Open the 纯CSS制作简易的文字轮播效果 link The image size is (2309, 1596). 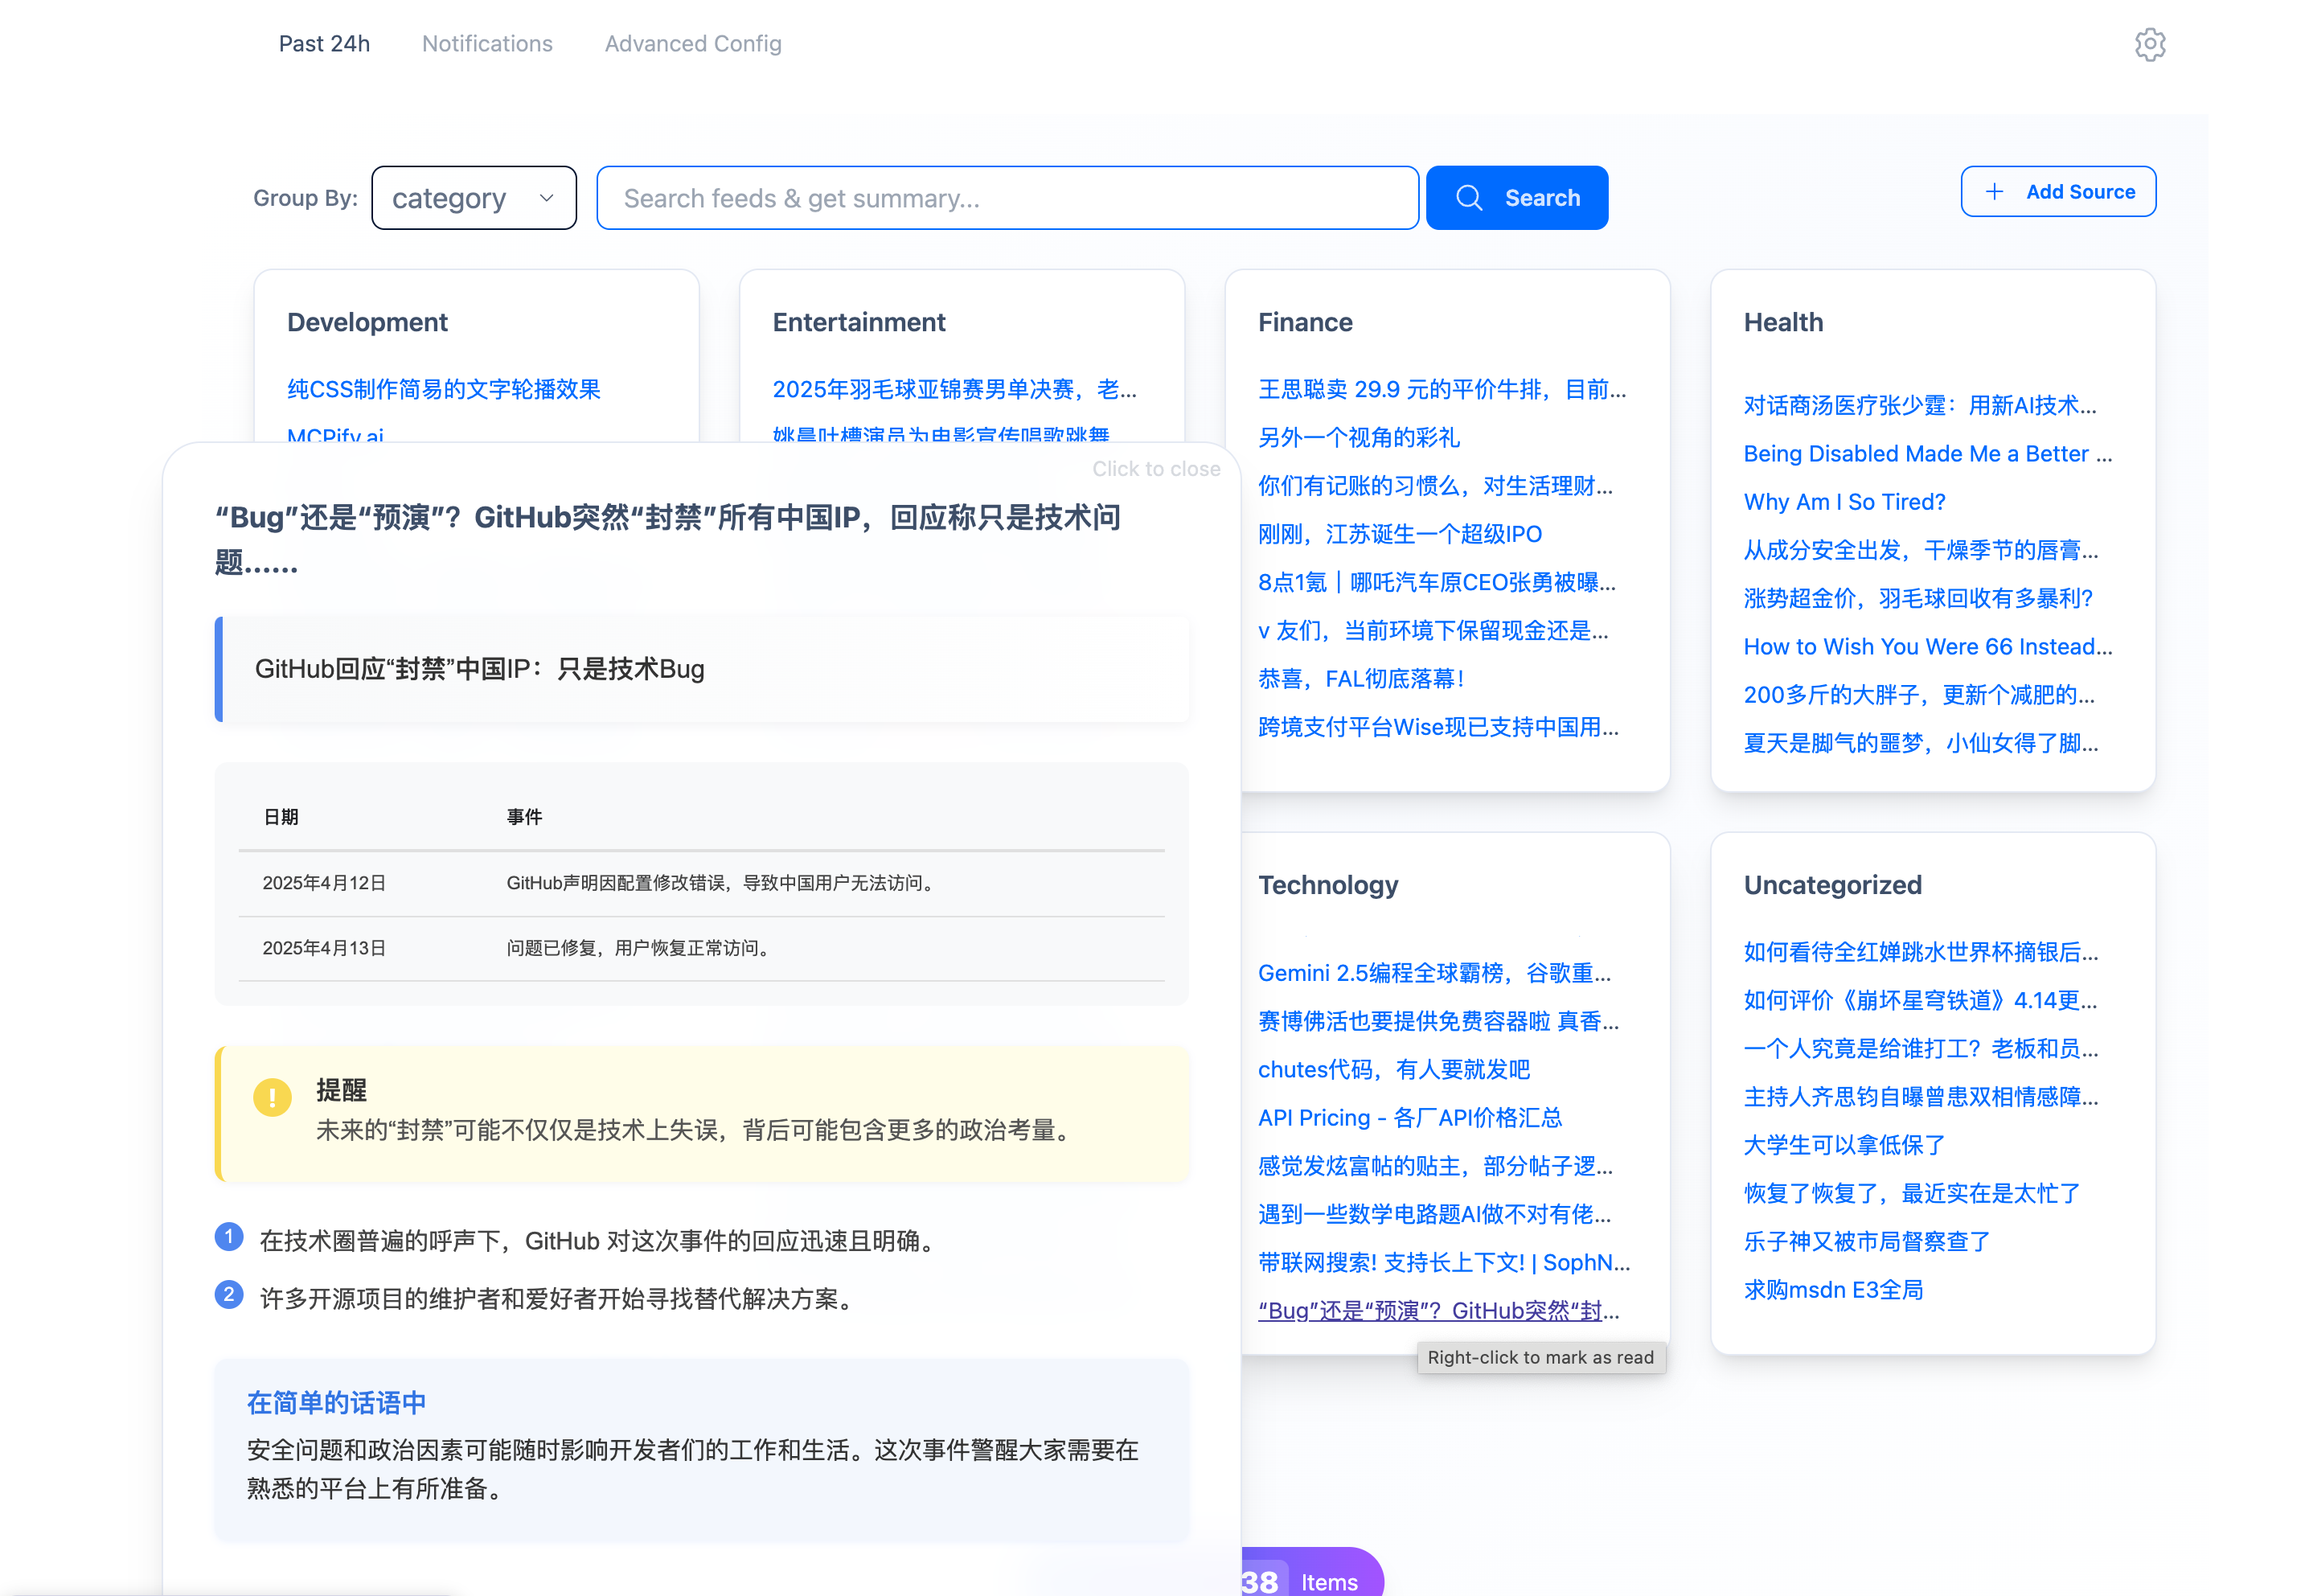(443, 389)
